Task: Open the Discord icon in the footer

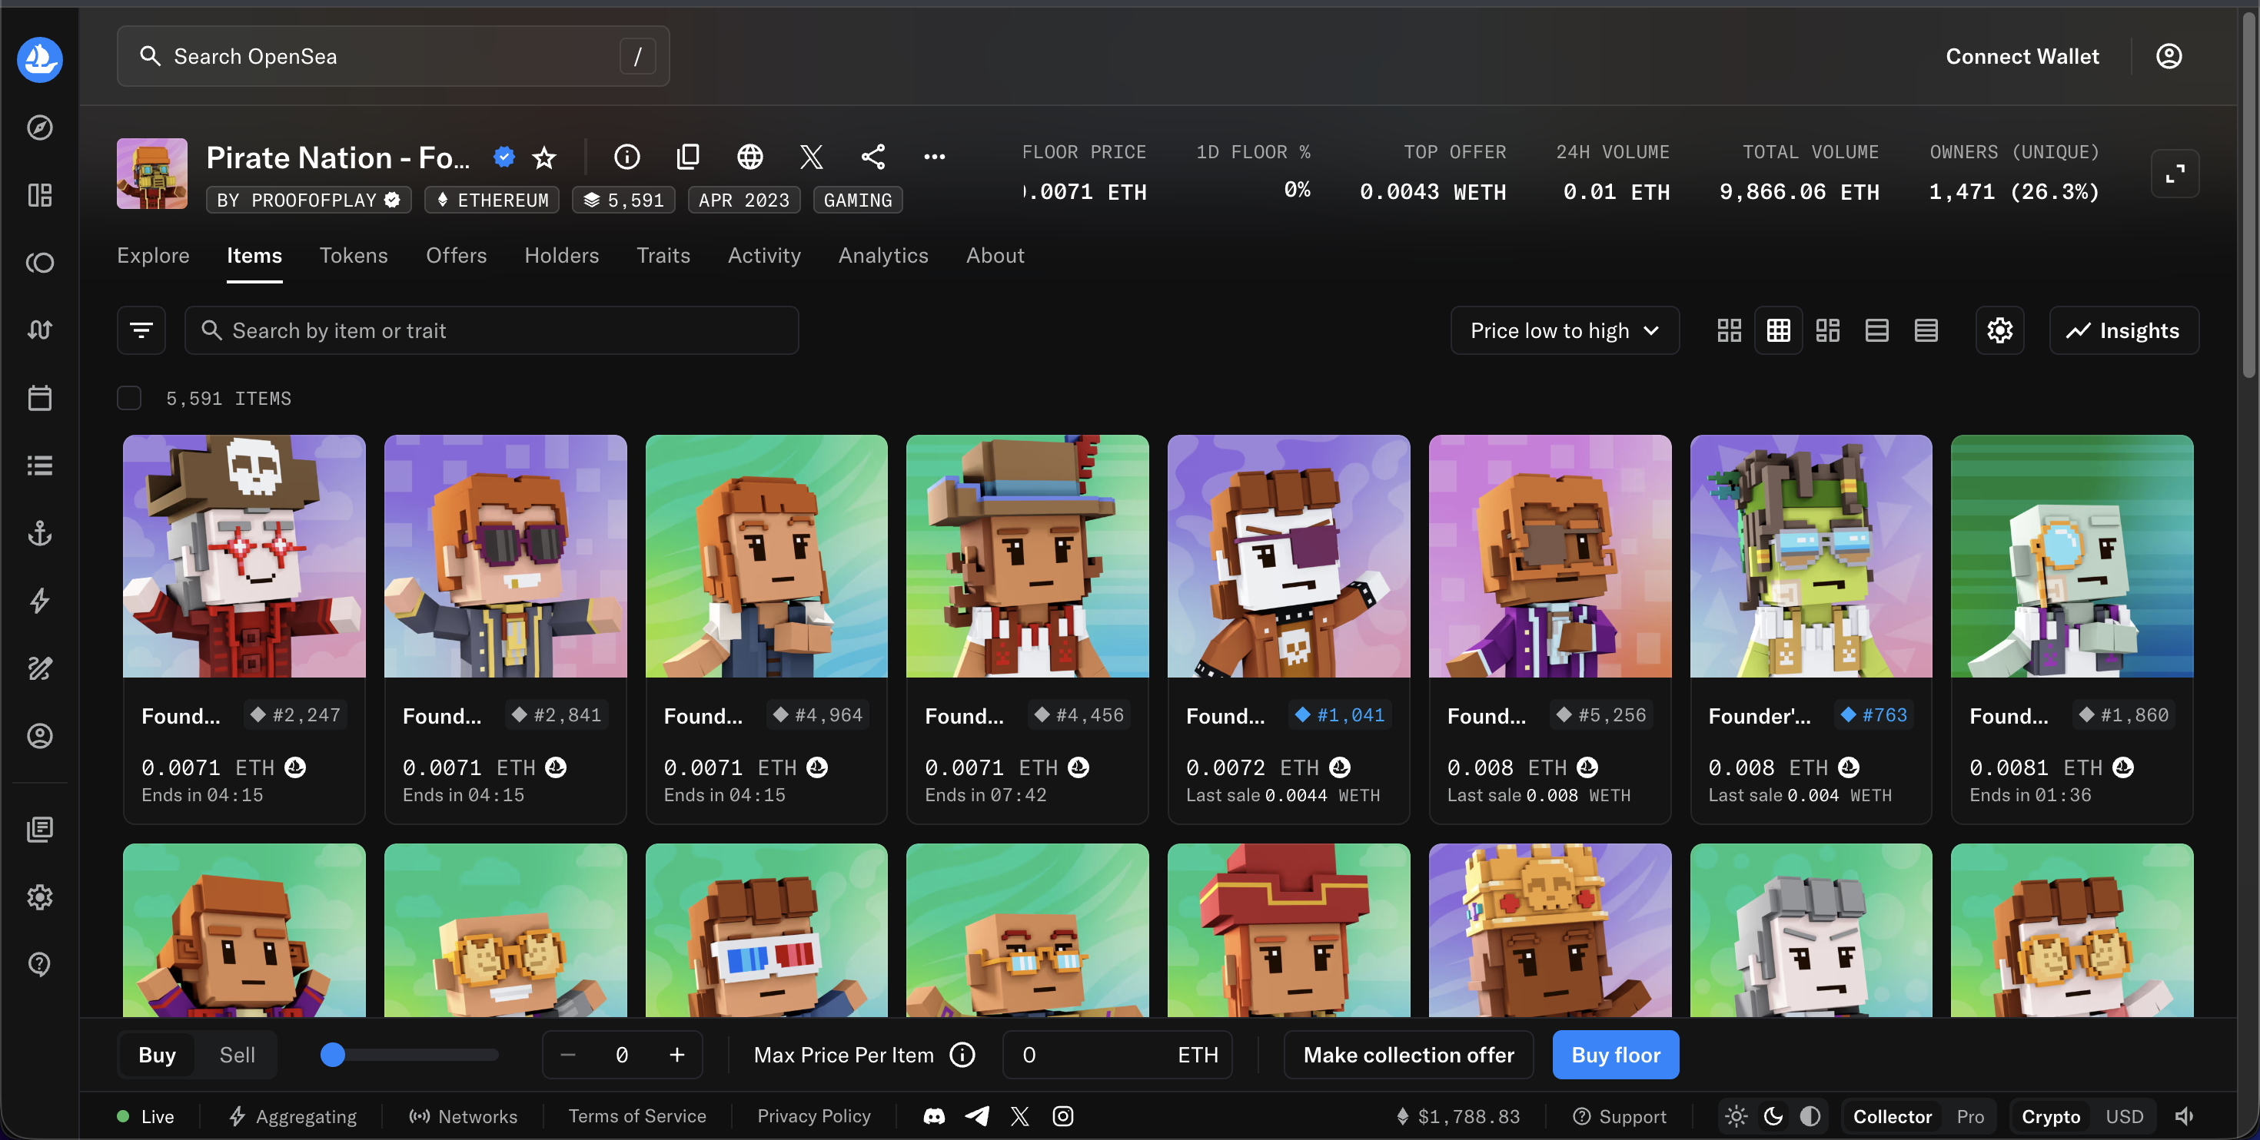Action: [x=934, y=1116]
